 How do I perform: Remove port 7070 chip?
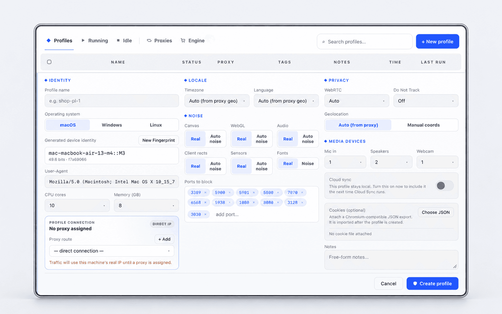click(x=302, y=193)
